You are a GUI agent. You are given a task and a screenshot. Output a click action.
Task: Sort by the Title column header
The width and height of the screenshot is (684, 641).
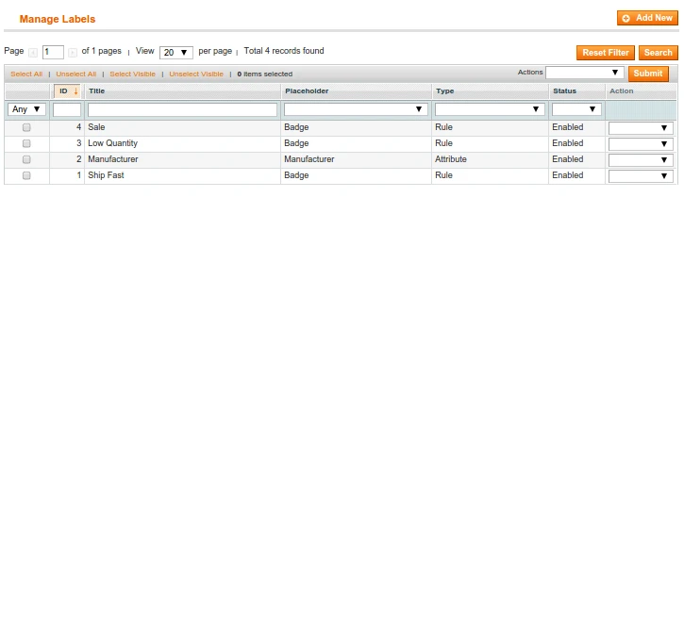coord(96,91)
